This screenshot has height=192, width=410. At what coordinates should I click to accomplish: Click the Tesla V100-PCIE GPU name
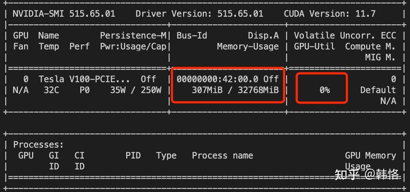pyautogui.click(x=84, y=79)
